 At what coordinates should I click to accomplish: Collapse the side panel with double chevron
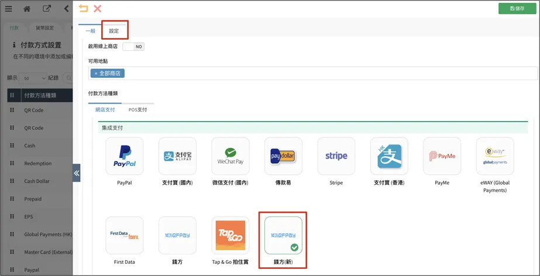click(77, 172)
